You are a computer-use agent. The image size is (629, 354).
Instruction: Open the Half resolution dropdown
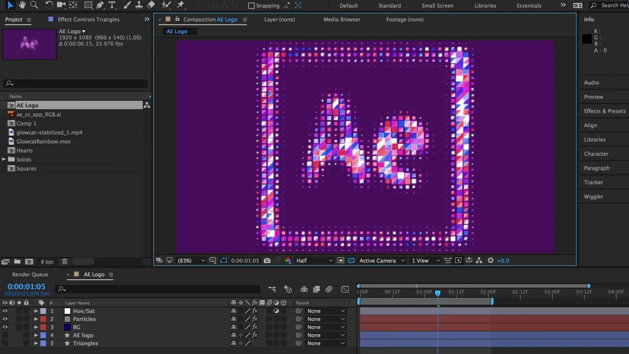[x=314, y=261]
